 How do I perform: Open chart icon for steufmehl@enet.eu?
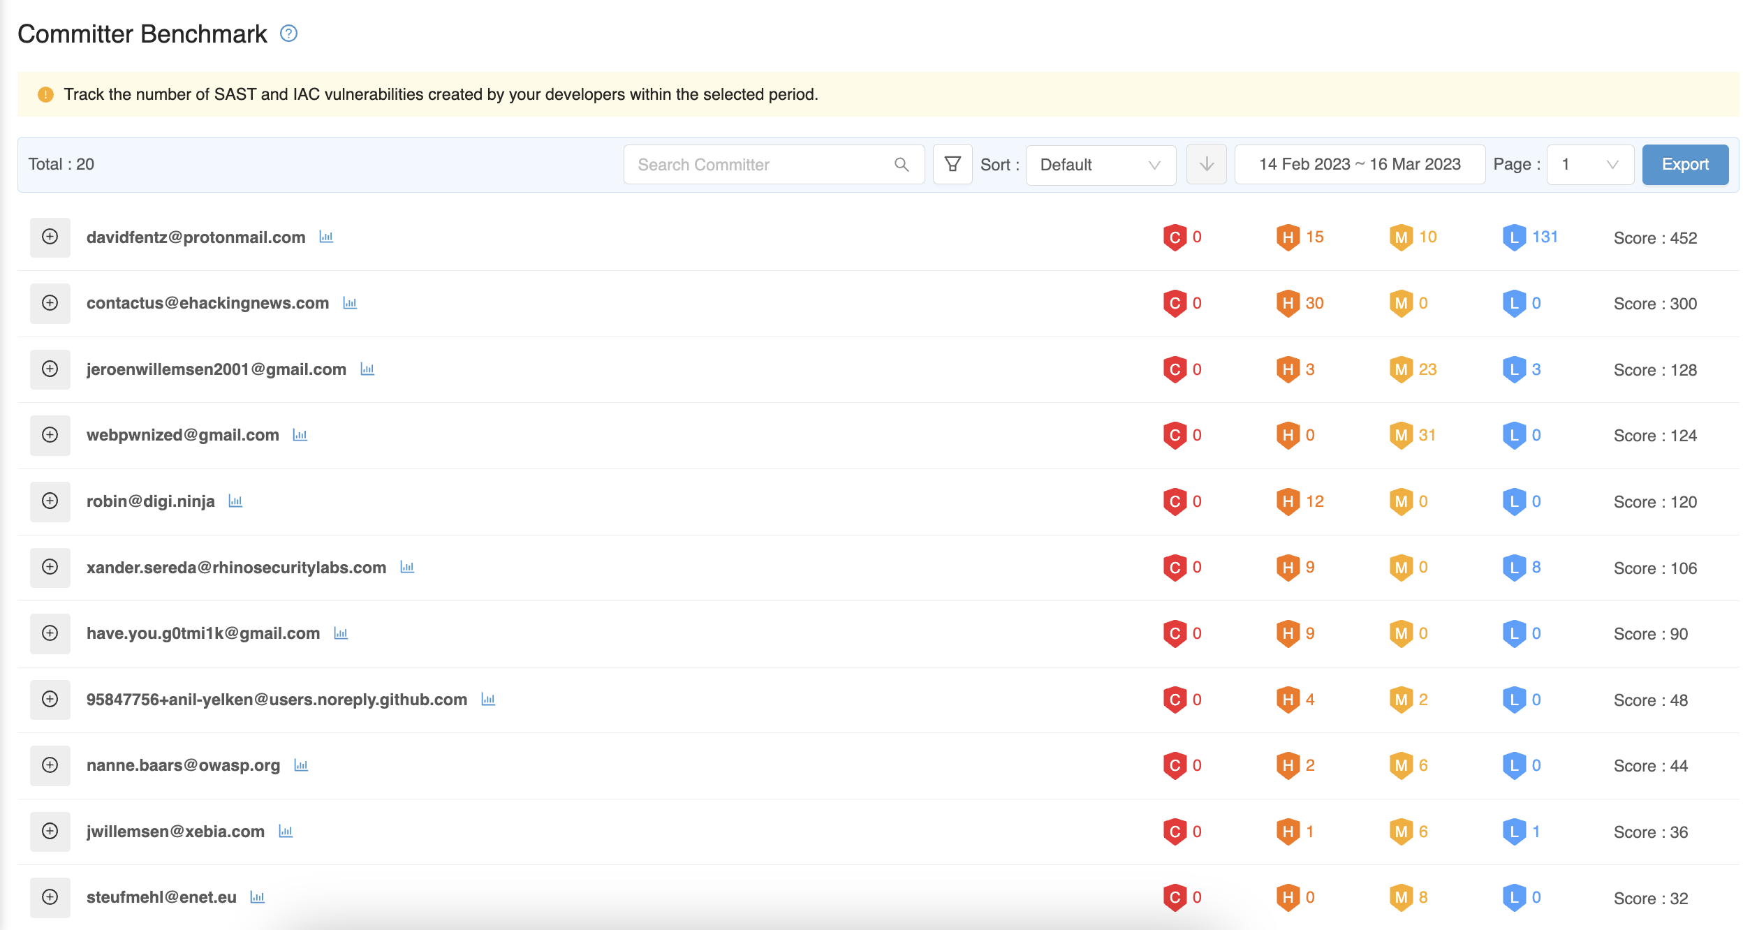[x=258, y=897]
